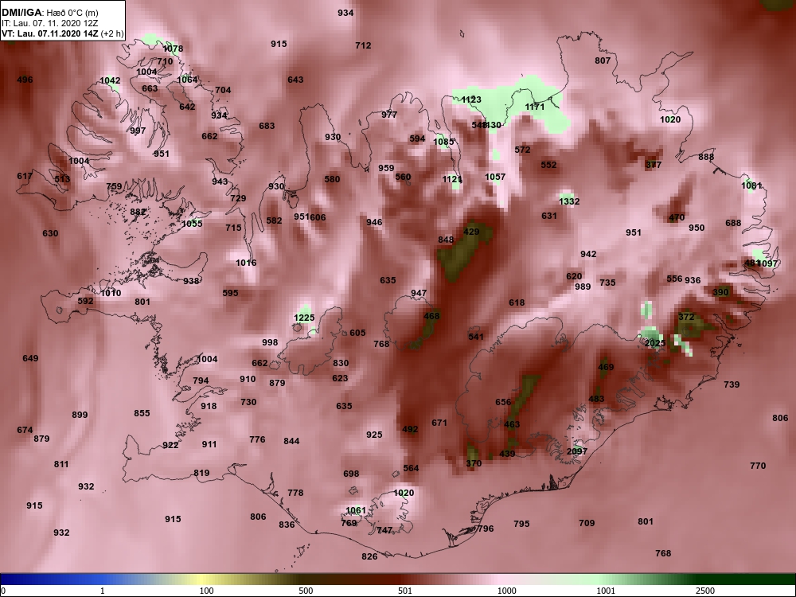The width and height of the screenshot is (796, 597).
Task: Click the map value 739
Action: click(732, 384)
